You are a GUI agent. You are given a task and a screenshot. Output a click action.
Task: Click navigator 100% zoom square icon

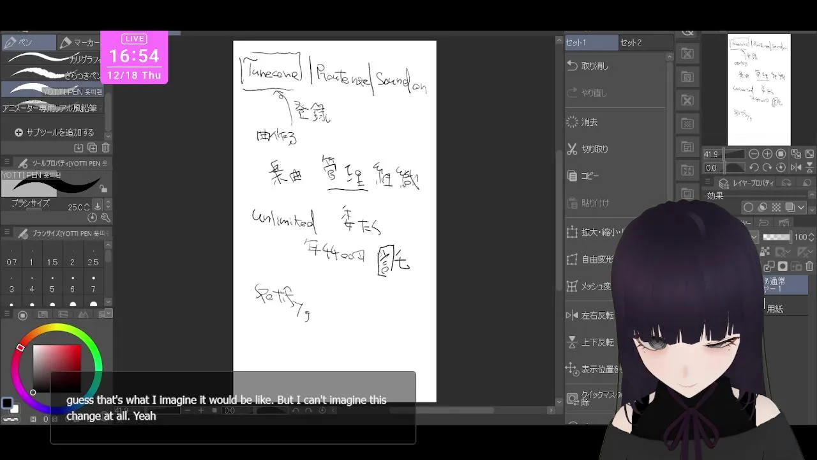click(781, 154)
